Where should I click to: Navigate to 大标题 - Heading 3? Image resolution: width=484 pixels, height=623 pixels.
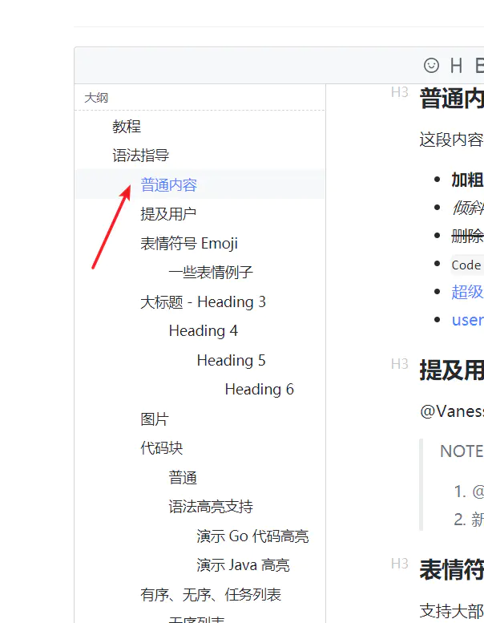coord(203,302)
